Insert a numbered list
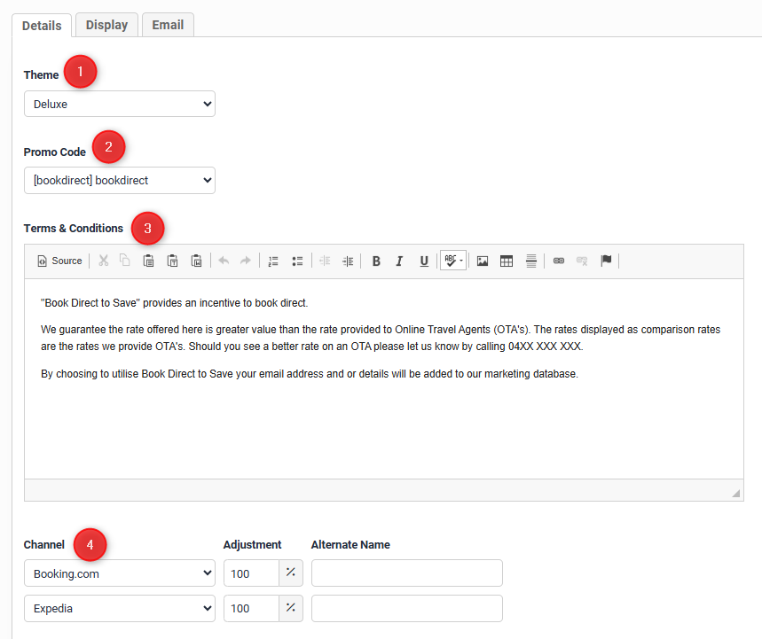Viewport: 762px width, 639px height. 273,261
